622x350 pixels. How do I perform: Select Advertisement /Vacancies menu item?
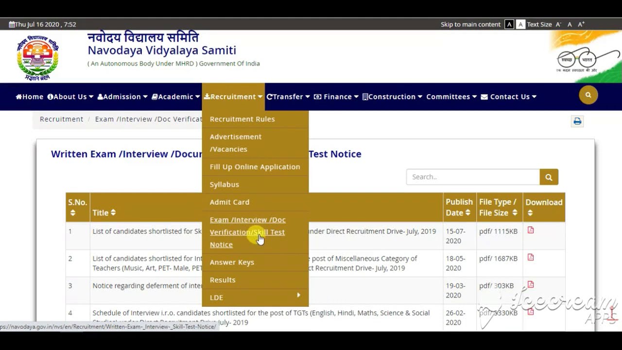(255, 143)
